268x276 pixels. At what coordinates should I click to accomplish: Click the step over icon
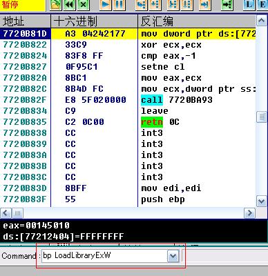pyautogui.click(x=155, y=5)
